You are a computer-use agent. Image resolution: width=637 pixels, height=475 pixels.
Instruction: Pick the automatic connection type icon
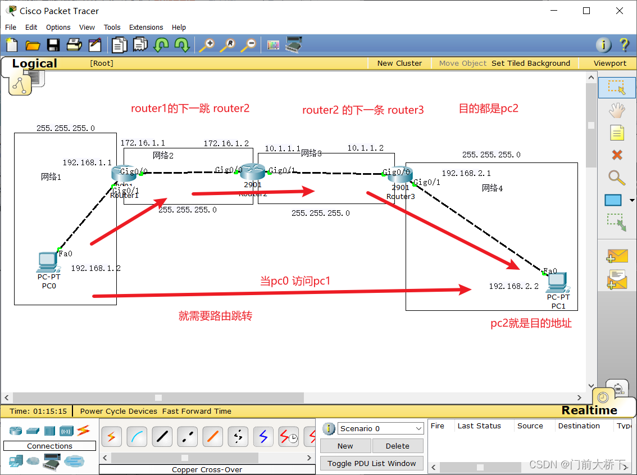click(111, 437)
